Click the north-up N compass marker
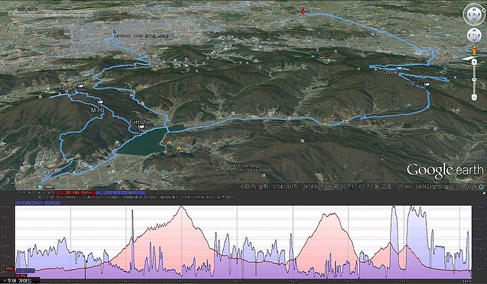Viewport: 487px width, 284px height. (484, 11)
